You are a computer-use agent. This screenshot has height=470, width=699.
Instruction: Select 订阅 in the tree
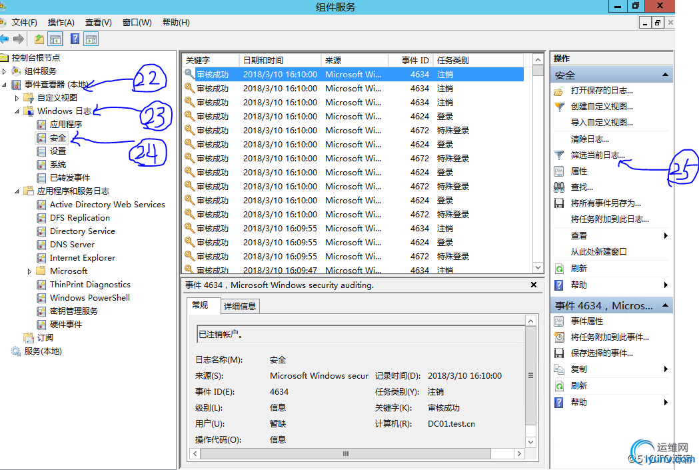coord(45,337)
